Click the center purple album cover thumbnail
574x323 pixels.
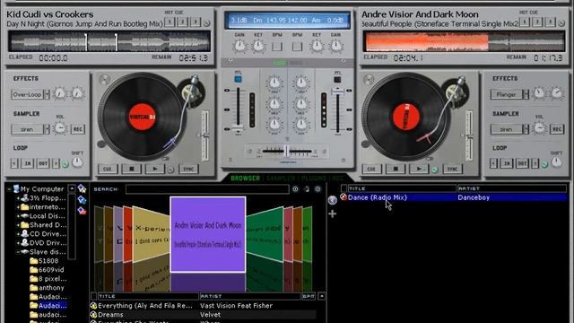coord(208,234)
